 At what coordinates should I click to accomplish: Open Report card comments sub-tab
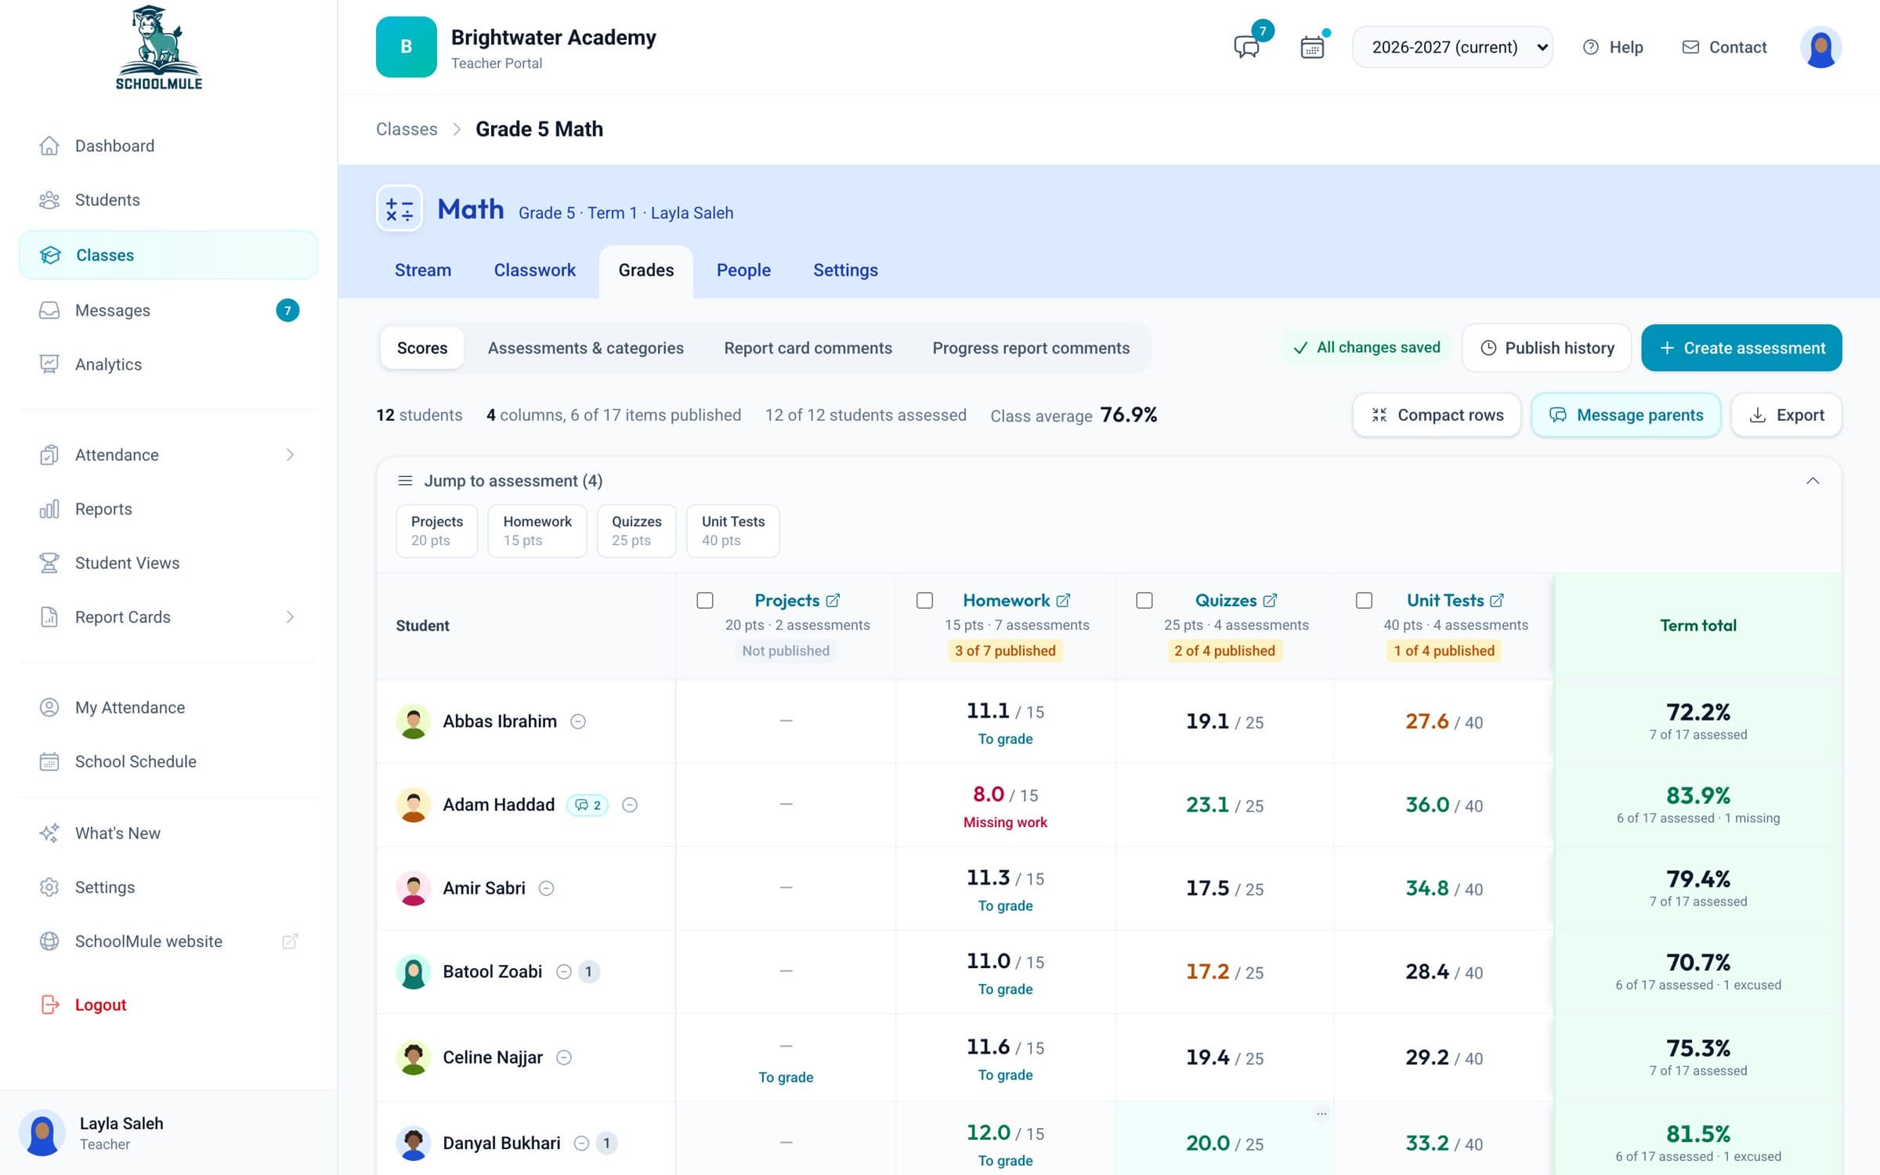pyautogui.click(x=808, y=348)
